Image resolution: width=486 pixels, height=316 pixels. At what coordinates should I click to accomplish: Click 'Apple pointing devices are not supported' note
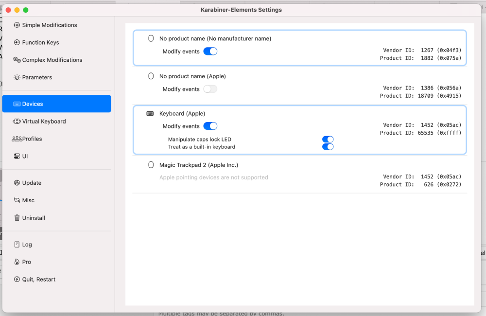point(213,178)
